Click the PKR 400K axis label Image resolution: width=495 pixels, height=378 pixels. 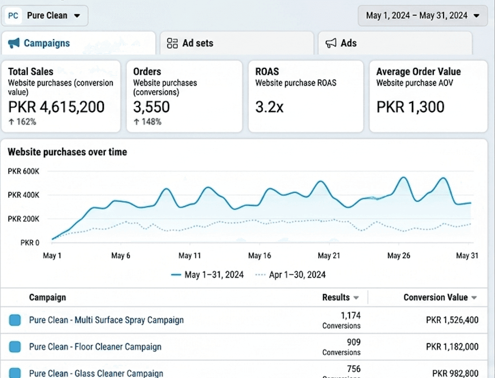point(24,195)
